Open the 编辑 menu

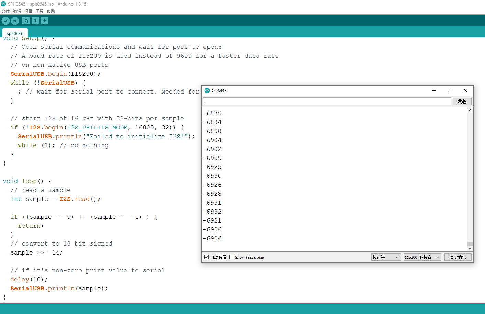17,11
